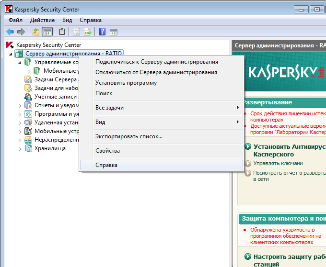This screenshot has height=267, width=326.
Task: Click the Export list toolbar icon
Action: click(88, 32)
